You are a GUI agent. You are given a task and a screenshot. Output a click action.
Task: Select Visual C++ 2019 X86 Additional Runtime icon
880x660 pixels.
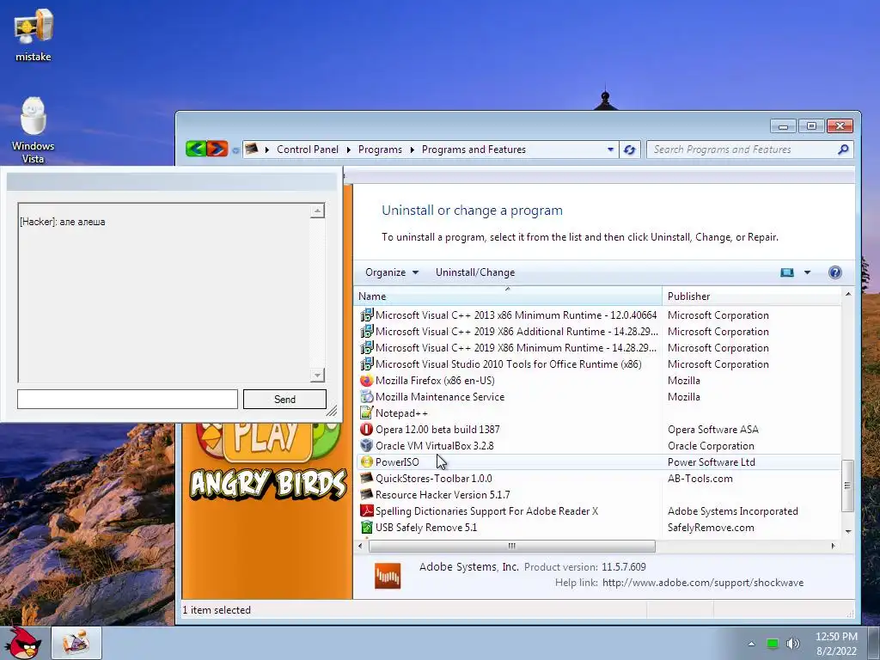[366, 331]
